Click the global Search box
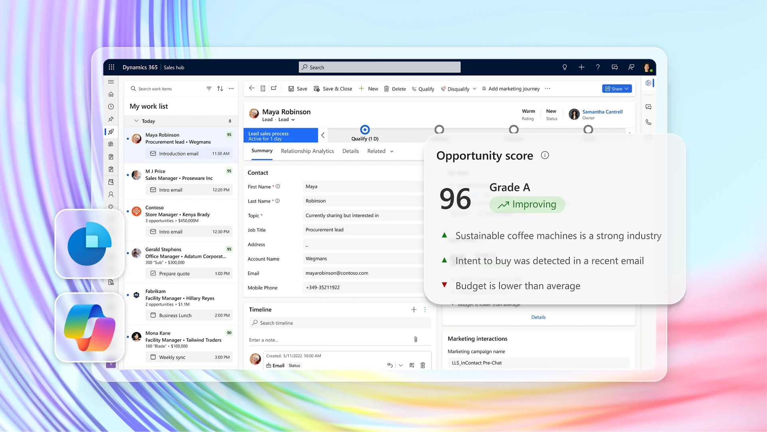This screenshot has height=432, width=767. click(x=379, y=67)
